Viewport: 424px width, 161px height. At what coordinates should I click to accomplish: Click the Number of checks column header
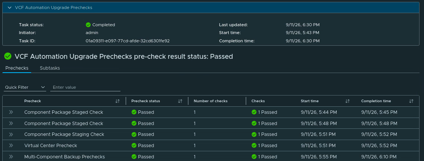coord(210,101)
